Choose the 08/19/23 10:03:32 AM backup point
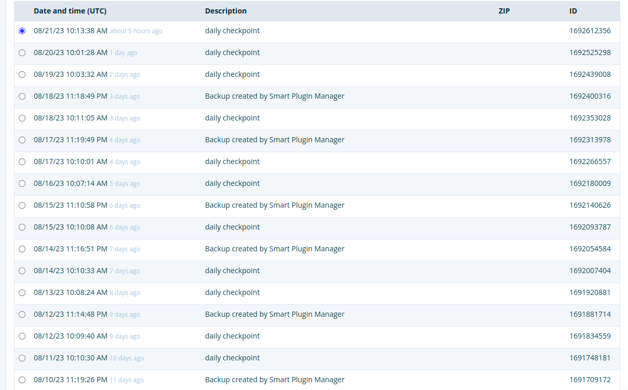 point(22,75)
